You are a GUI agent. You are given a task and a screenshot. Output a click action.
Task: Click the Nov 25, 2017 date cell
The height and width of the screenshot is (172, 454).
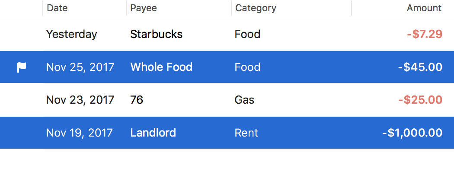pyautogui.click(x=80, y=67)
